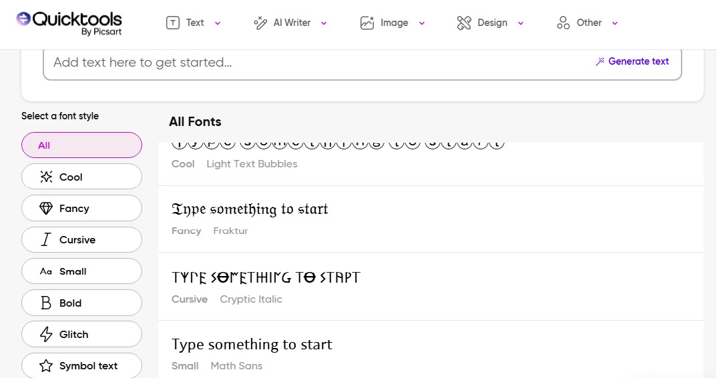Expand the AI Writer dropdown arrow

click(324, 23)
